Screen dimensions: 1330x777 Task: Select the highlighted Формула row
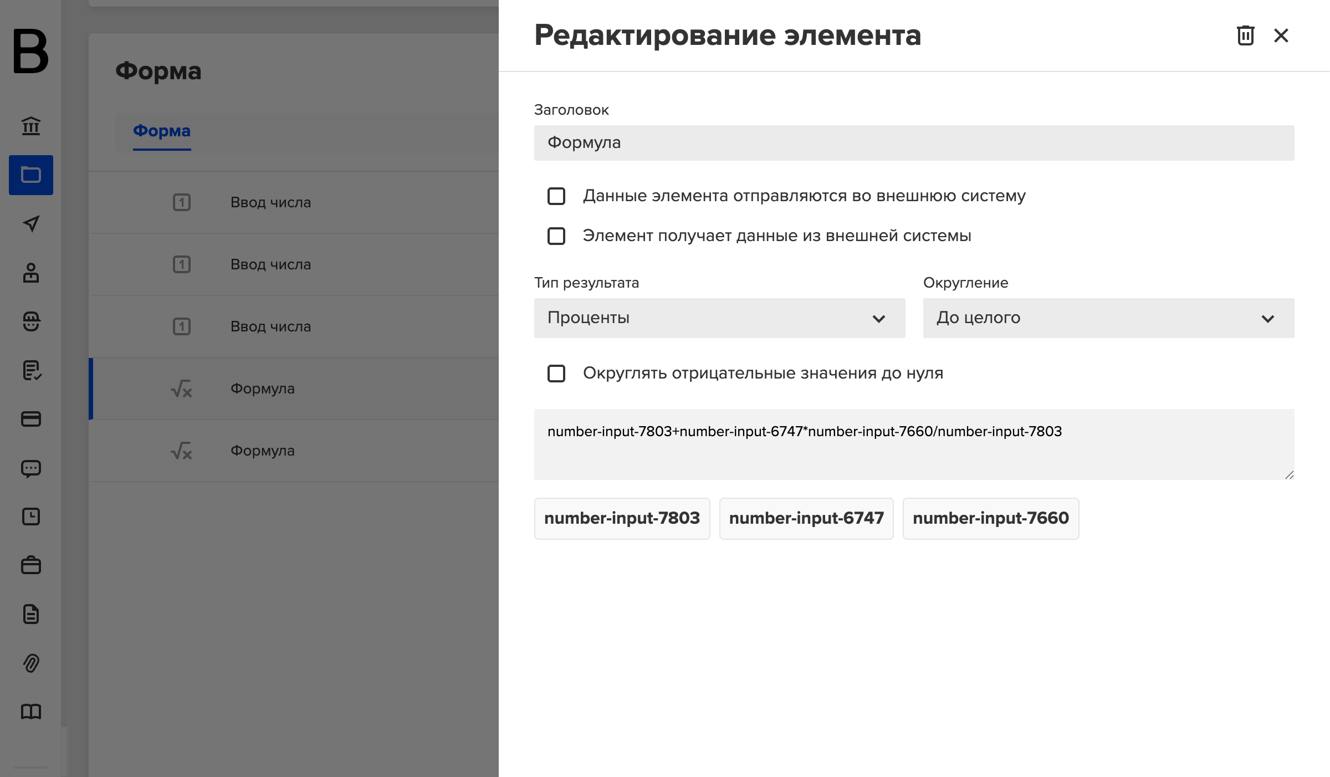coord(294,388)
